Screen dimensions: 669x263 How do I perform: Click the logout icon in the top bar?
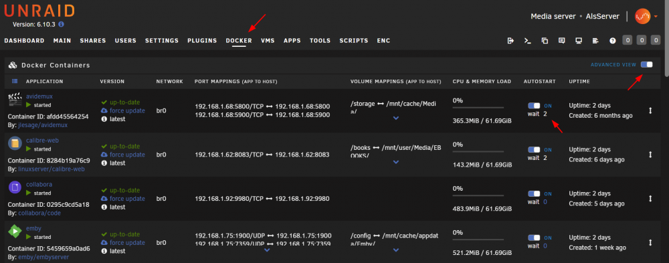(510, 41)
